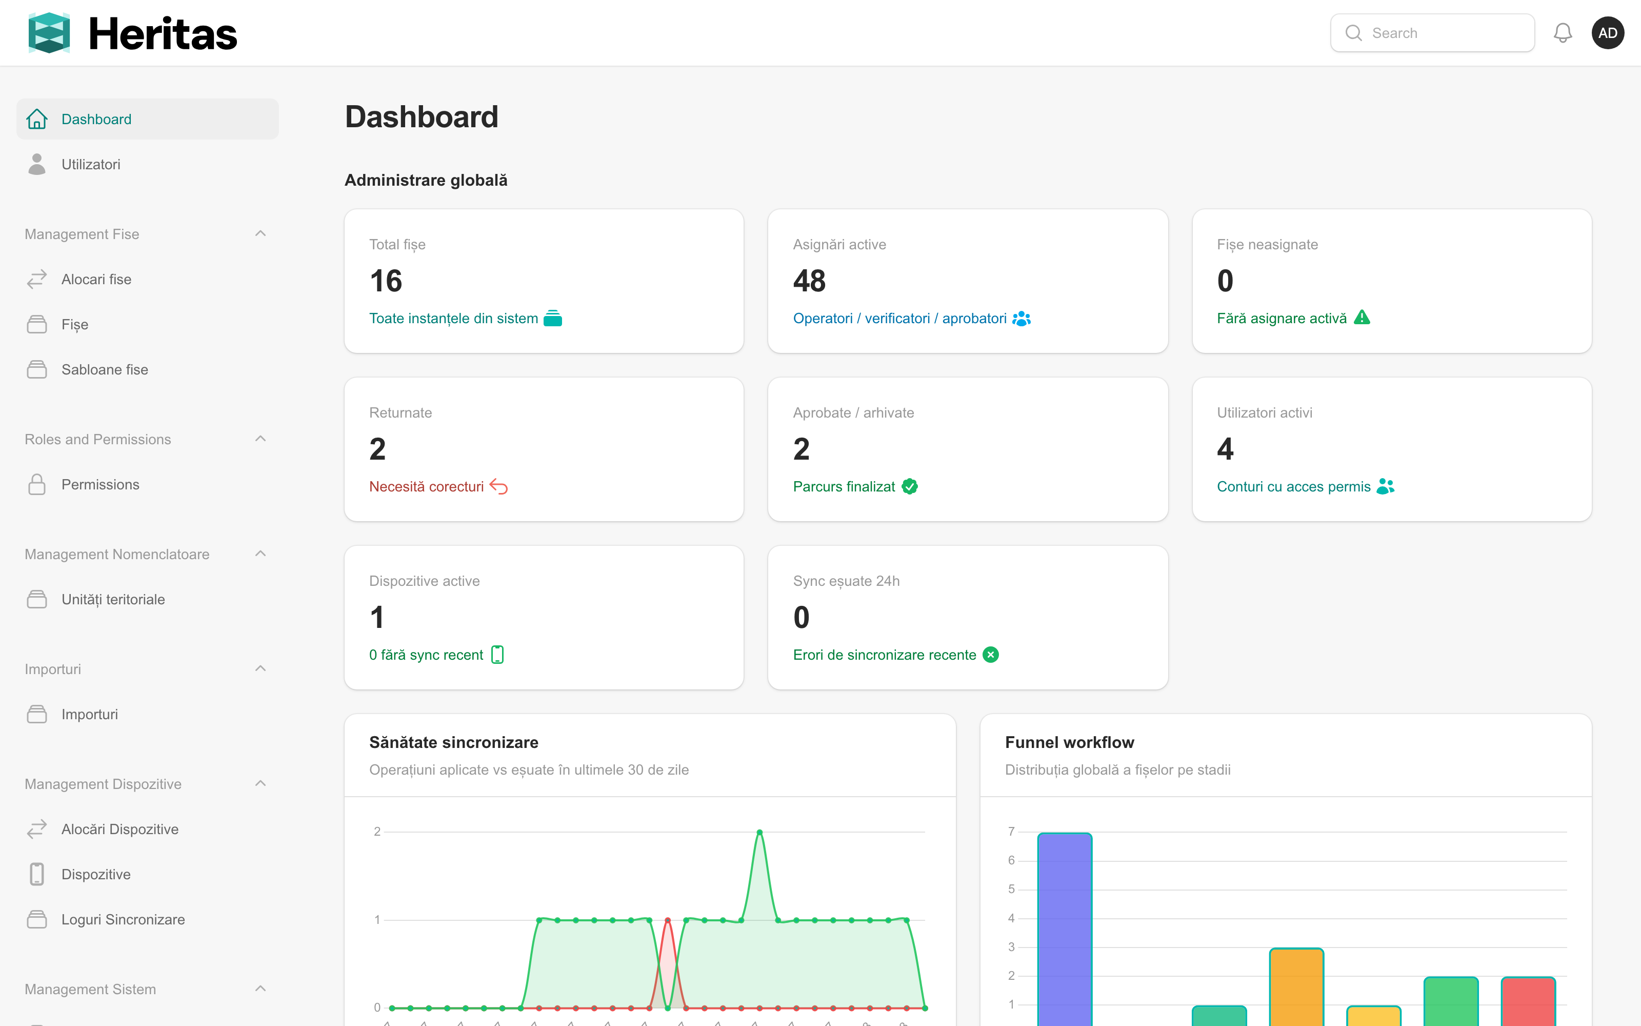
Task: Click the phone icon in Dispozitive active card
Action: coord(497,655)
